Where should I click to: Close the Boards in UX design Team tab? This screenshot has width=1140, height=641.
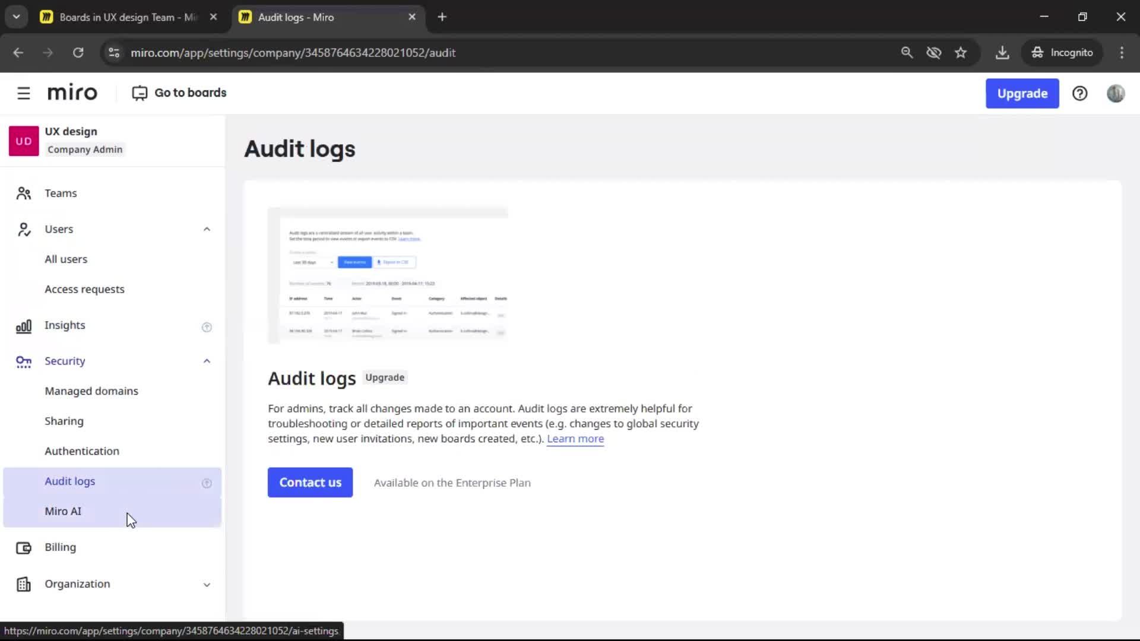tap(213, 17)
